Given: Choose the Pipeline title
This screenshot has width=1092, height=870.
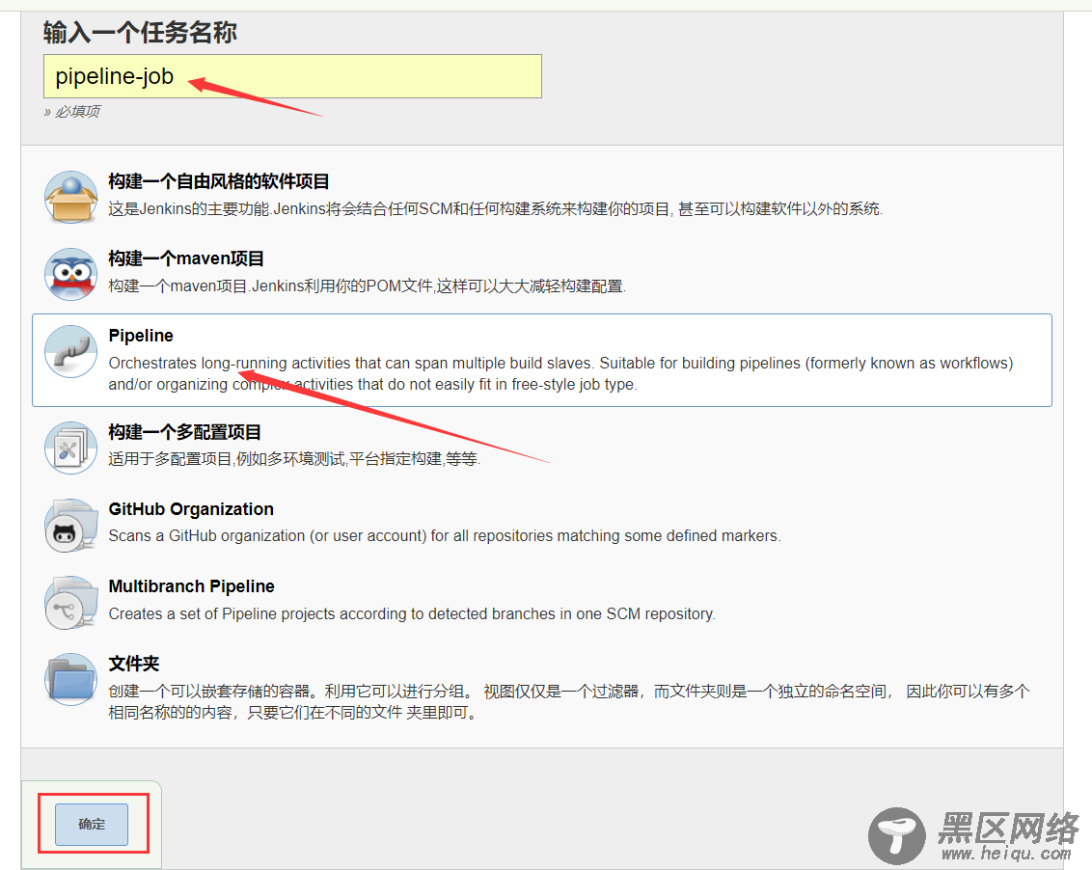Looking at the screenshot, I should (141, 336).
